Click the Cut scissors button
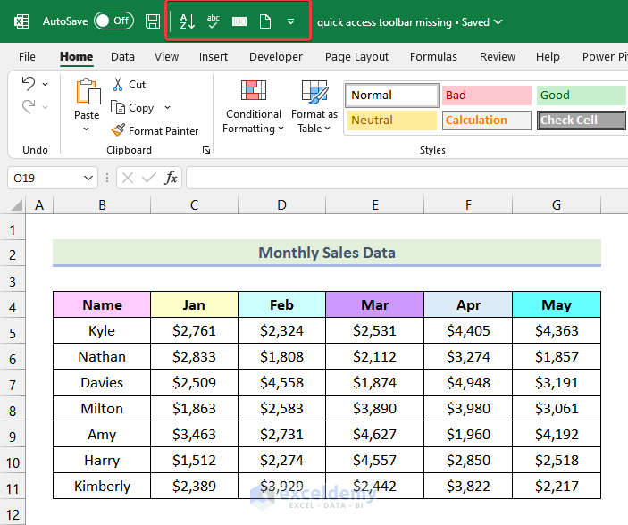 pyautogui.click(x=129, y=85)
